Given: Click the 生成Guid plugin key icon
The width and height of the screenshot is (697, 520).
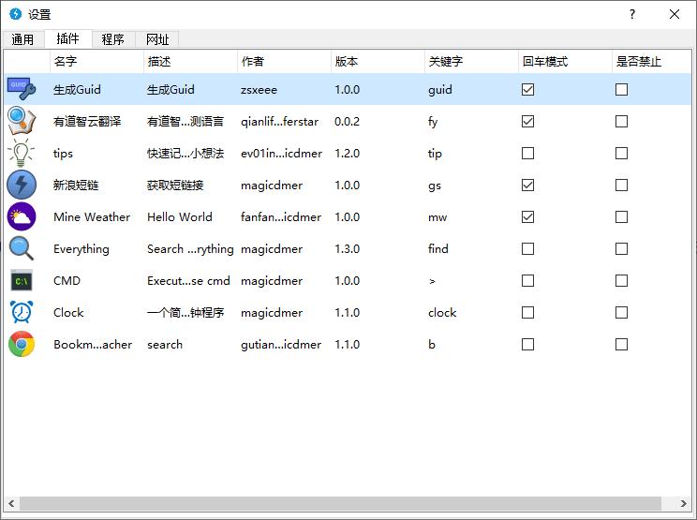Looking at the screenshot, I should click(22, 90).
